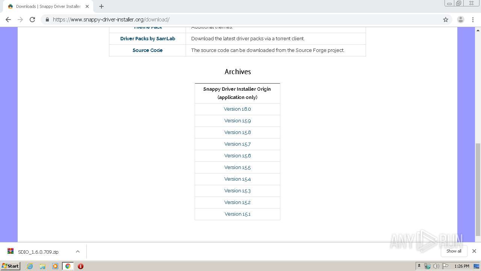Viewport: 481px width, 271px height.
Task: Open the red Opera-style taskbar icon
Action: point(80,266)
